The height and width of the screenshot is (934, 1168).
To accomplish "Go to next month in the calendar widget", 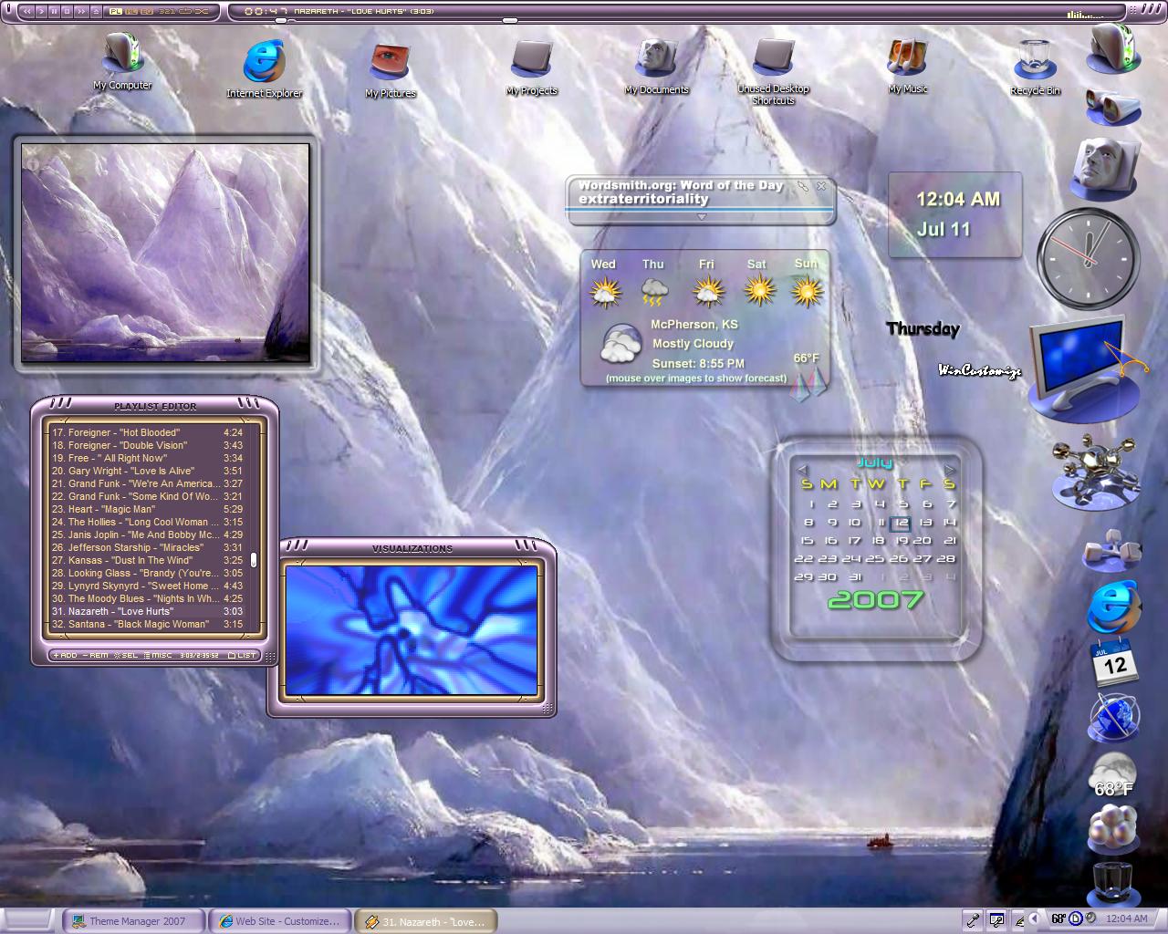I will pyautogui.click(x=950, y=469).
